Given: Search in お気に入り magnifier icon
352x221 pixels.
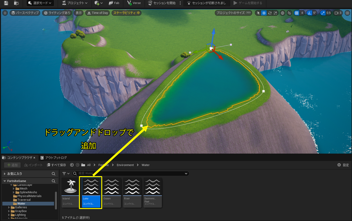Looking at the screenshot, I should 53,174.
